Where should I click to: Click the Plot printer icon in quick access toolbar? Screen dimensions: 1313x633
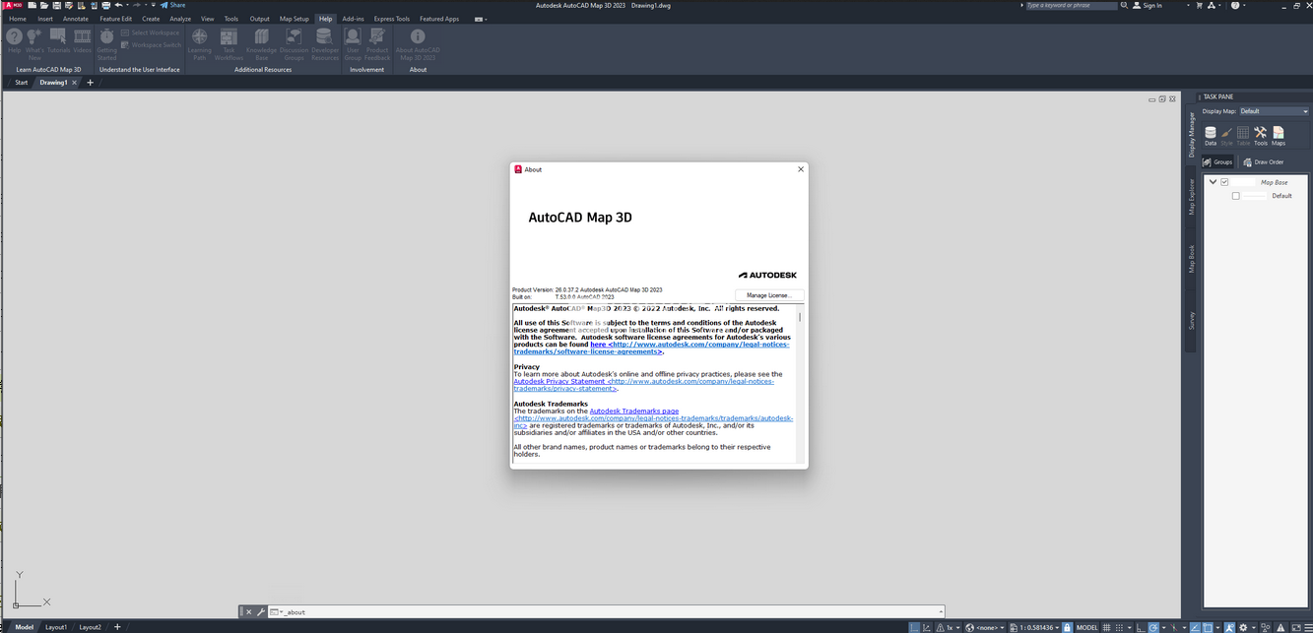point(106,5)
